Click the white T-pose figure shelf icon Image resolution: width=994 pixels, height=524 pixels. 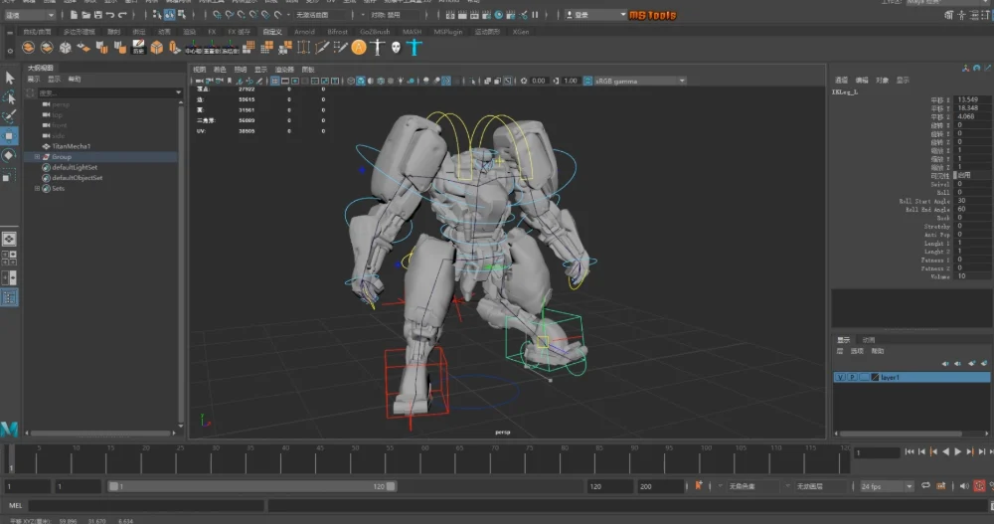378,48
